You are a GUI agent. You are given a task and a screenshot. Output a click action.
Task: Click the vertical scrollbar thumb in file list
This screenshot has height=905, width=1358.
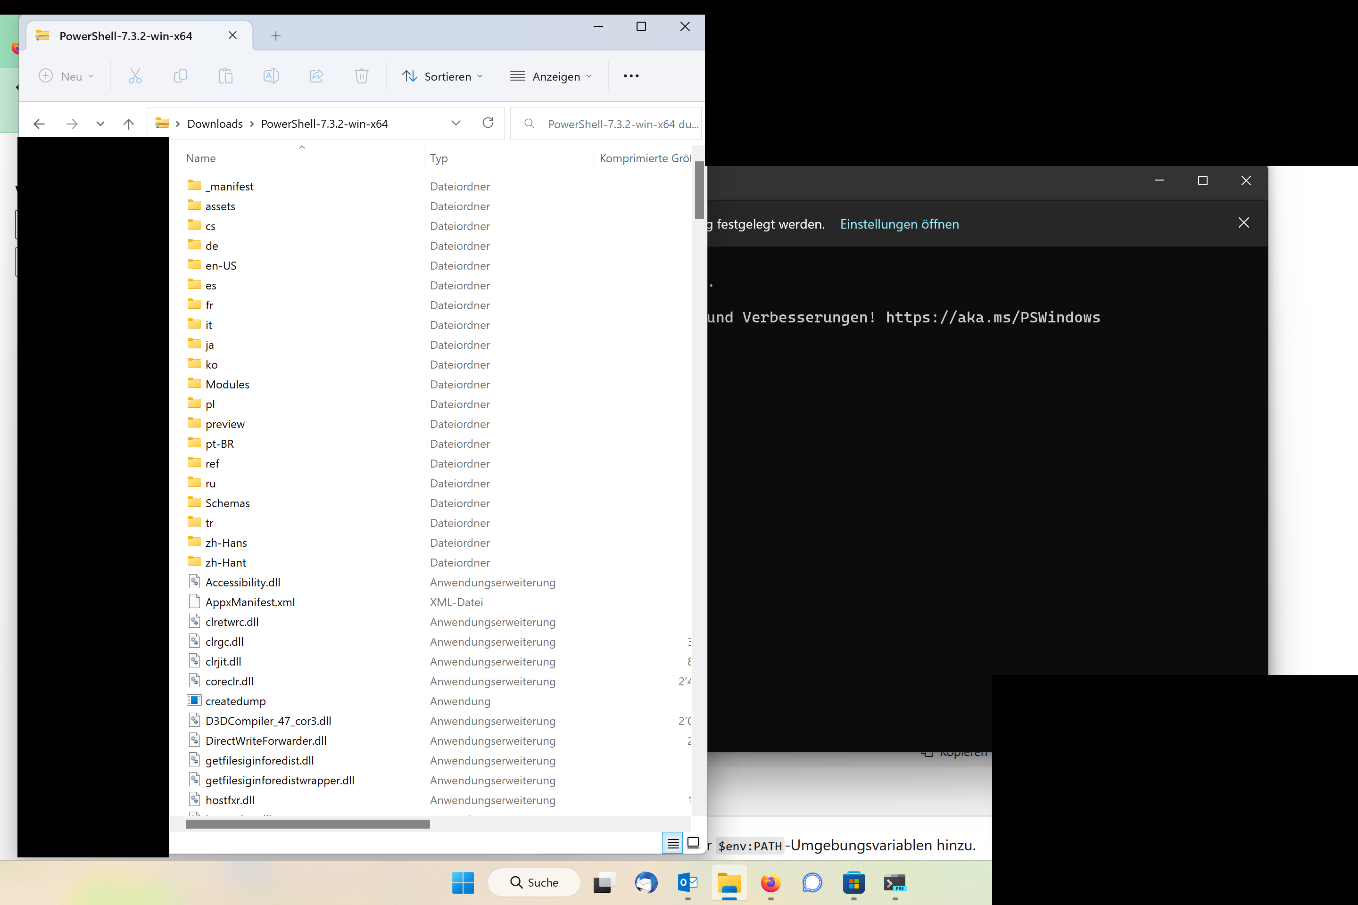click(699, 190)
